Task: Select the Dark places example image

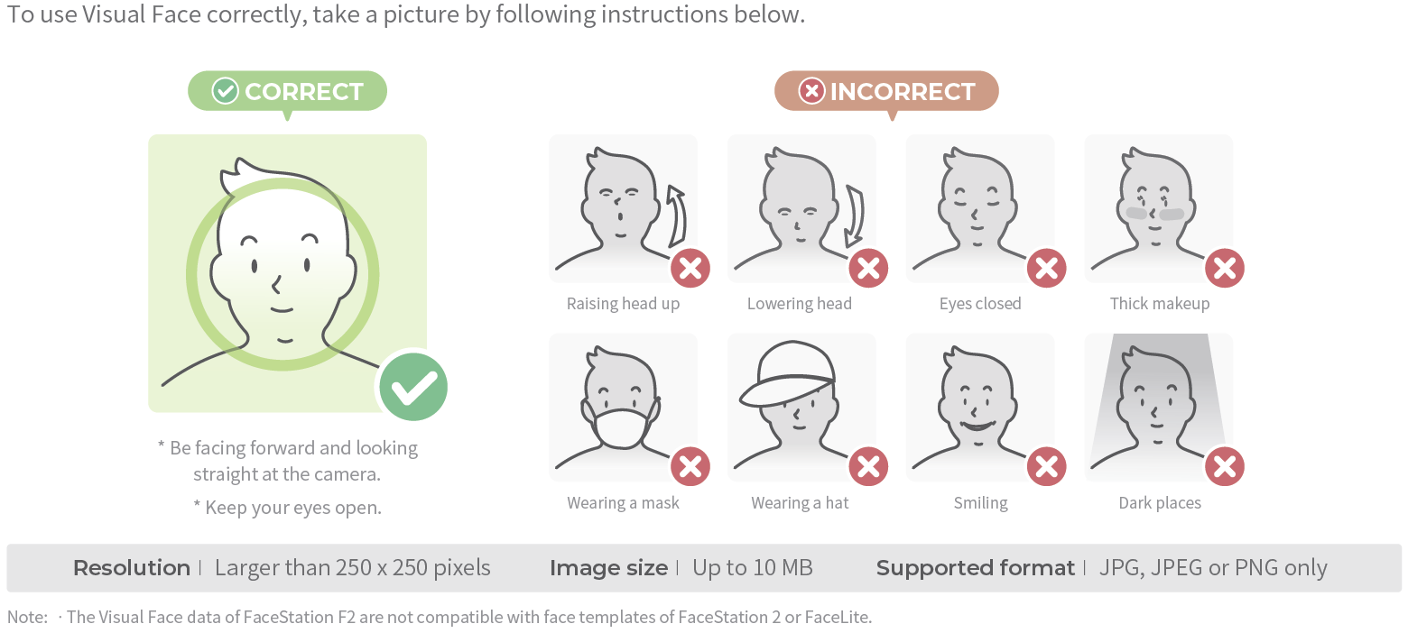Action: pyautogui.click(x=1157, y=406)
